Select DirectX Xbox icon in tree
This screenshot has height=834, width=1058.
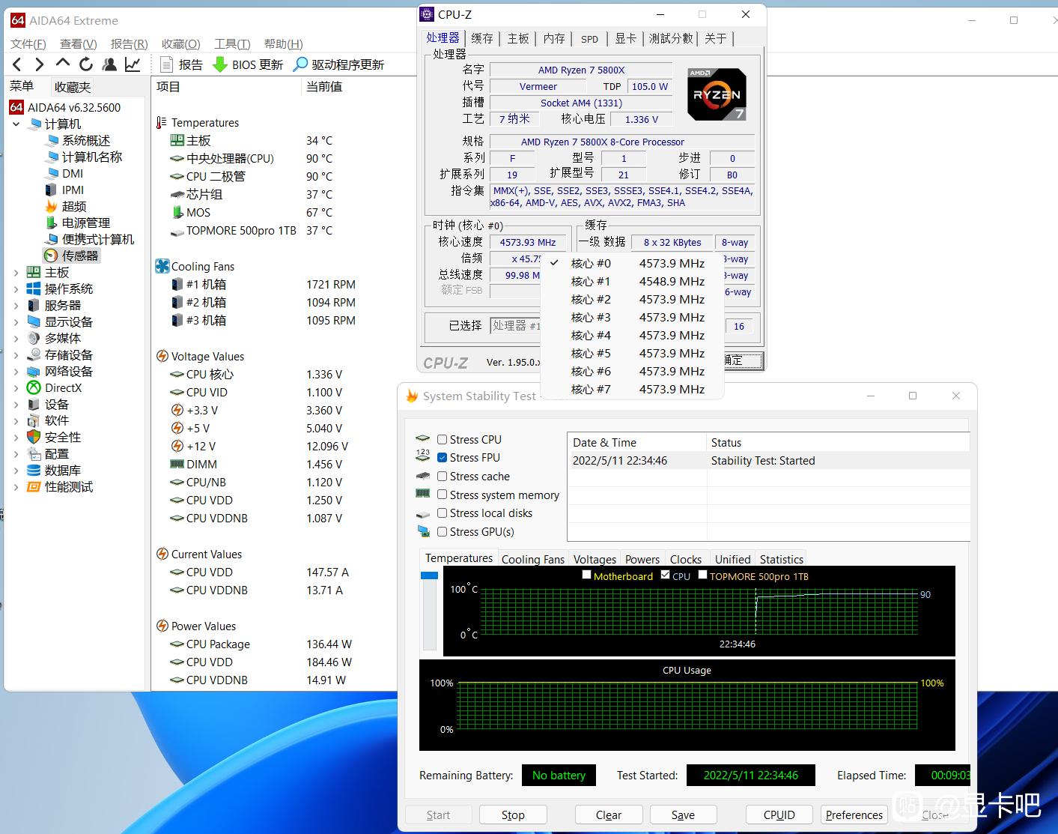(34, 387)
